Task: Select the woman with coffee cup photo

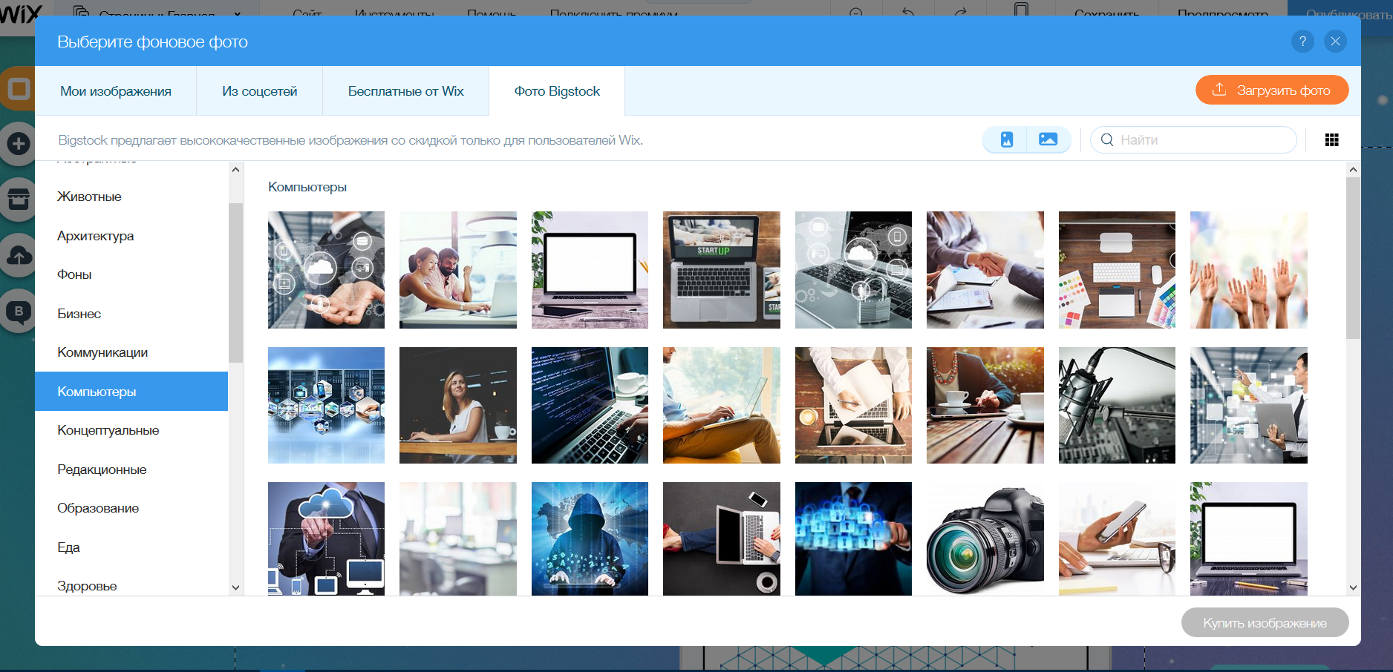Action: (458, 405)
